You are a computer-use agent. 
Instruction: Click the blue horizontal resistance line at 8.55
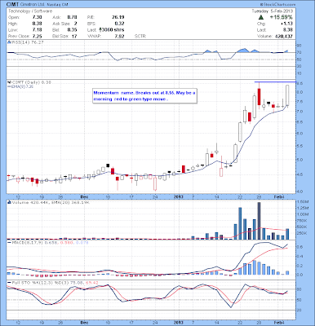point(275,81)
